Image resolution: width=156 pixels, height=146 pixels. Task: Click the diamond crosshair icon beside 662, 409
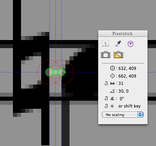pos(112,76)
